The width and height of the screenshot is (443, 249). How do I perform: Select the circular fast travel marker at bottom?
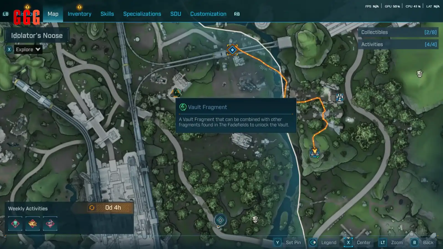(x=220, y=220)
